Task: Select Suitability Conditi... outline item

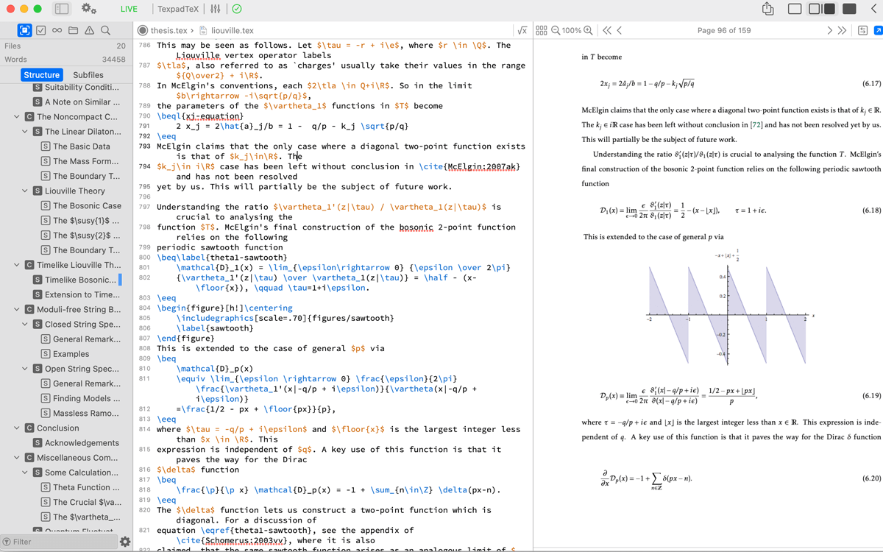Action: click(x=76, y=87)
